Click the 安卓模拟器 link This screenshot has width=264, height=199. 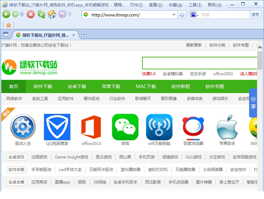click(173, 74)
